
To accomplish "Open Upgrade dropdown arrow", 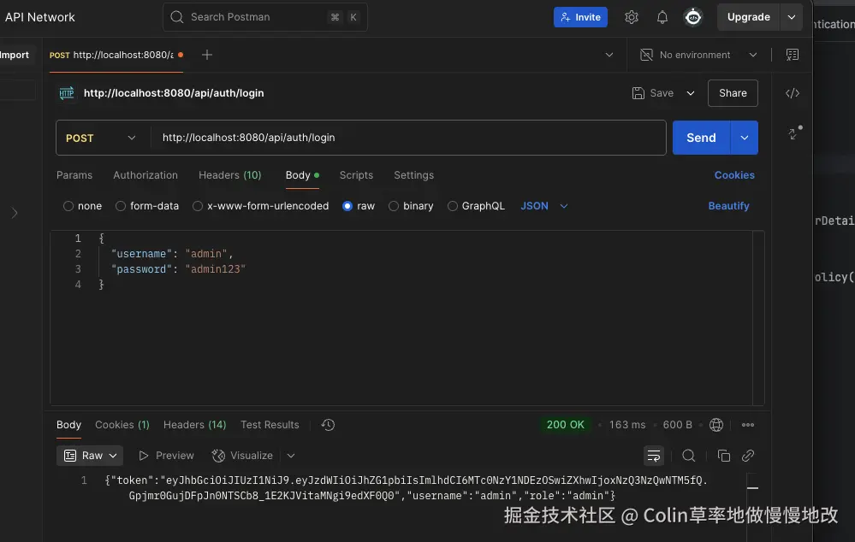I will (791, 17).
